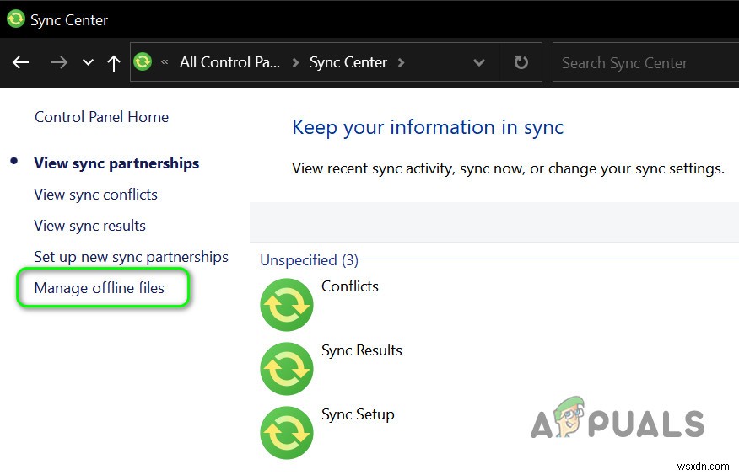
Task: Select Sync Center breadcrumb in address bar
Action: pos(348,62)
